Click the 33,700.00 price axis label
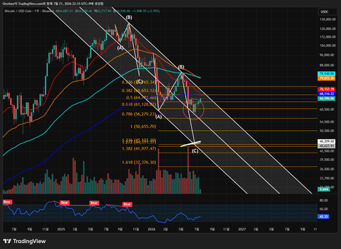Viewport: 341px width, 249px height. tap(326, 178)
